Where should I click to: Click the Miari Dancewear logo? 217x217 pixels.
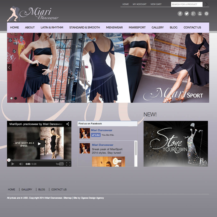(33, 14)
